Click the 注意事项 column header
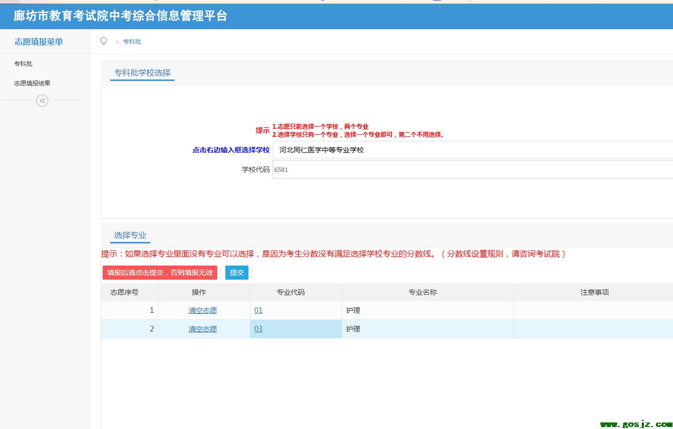This screenshot has width=673, height=429. coord(595,292)
